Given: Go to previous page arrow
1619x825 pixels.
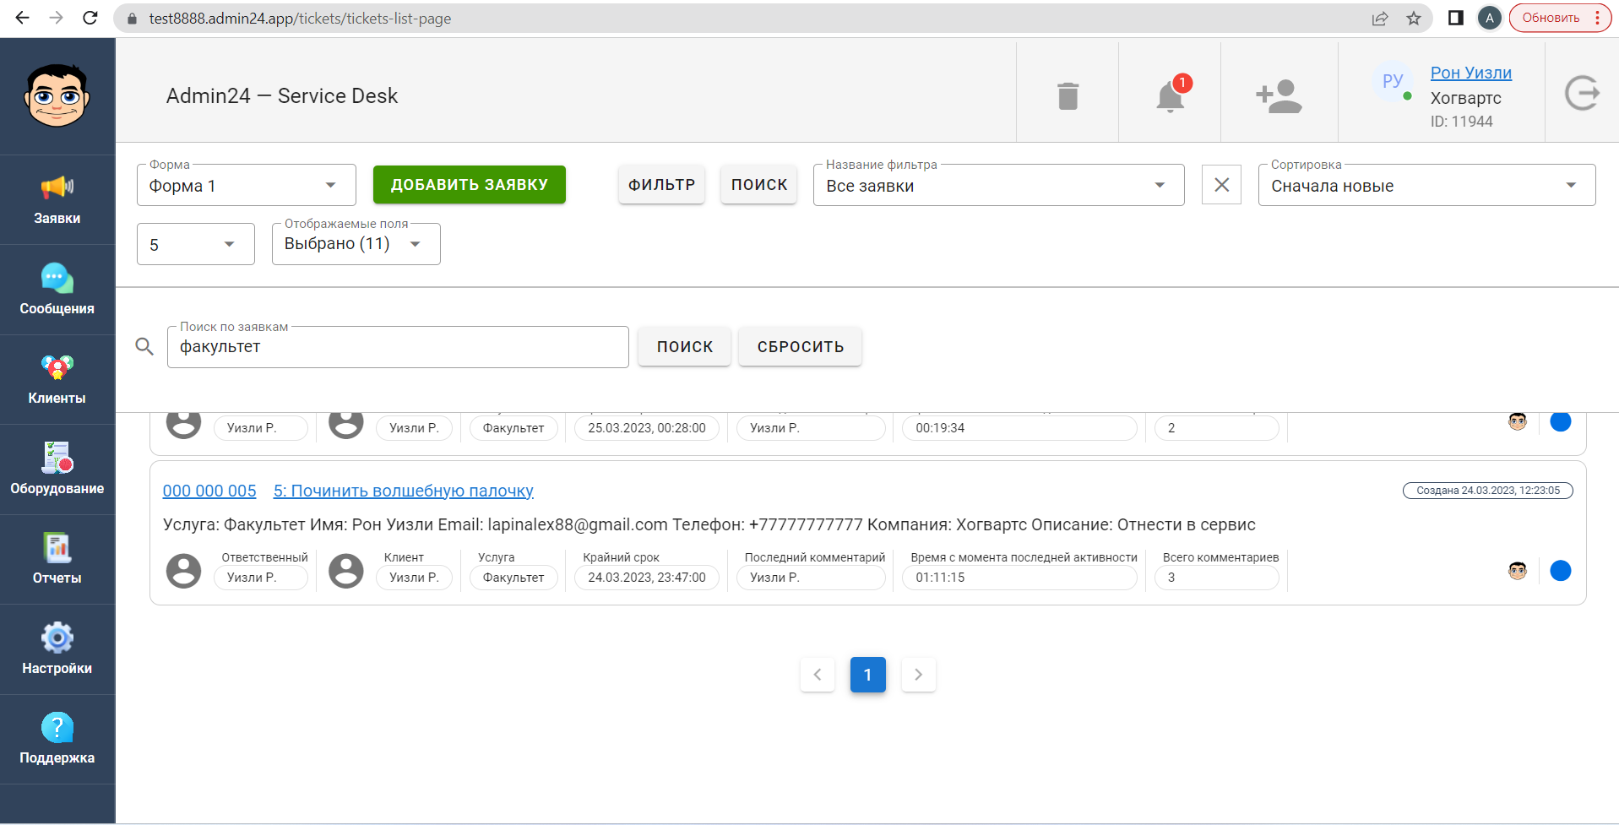Looking at the screenshot, I should (818, 675).
